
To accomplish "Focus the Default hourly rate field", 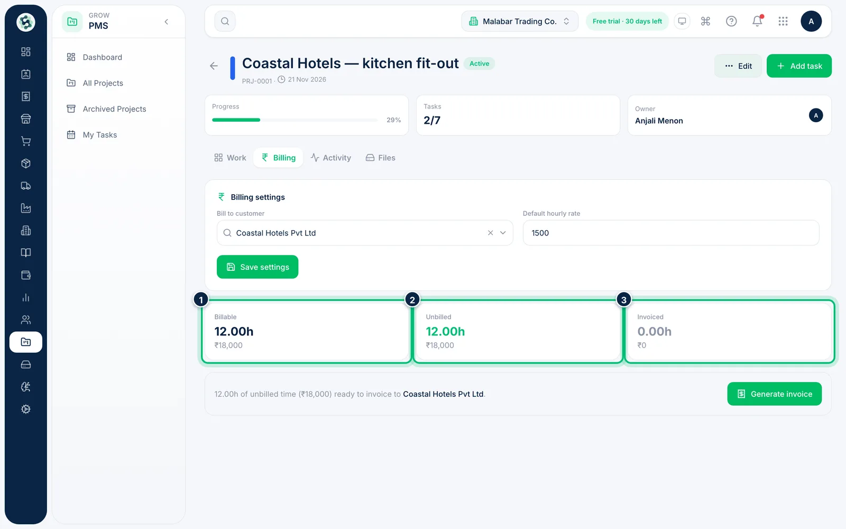I will (x=671, y=233).
